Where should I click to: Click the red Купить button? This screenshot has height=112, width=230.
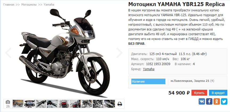pyautogui.click(x=199, y=93)
